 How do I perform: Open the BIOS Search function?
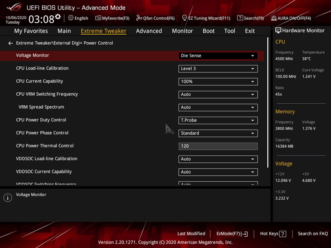coord(250,18)
